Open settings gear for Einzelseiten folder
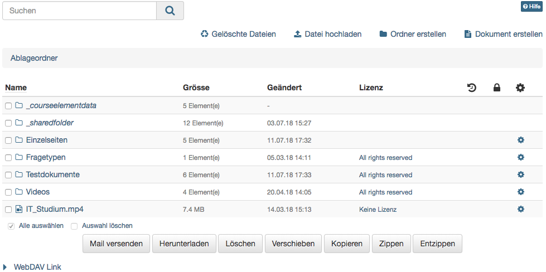Image resolution: width=546 pixels, height=272 pixels. 520,140
